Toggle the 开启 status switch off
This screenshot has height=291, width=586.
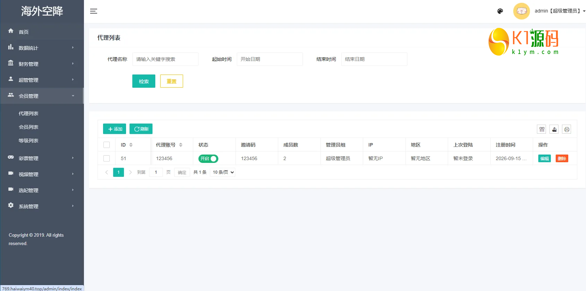(208, 159)
